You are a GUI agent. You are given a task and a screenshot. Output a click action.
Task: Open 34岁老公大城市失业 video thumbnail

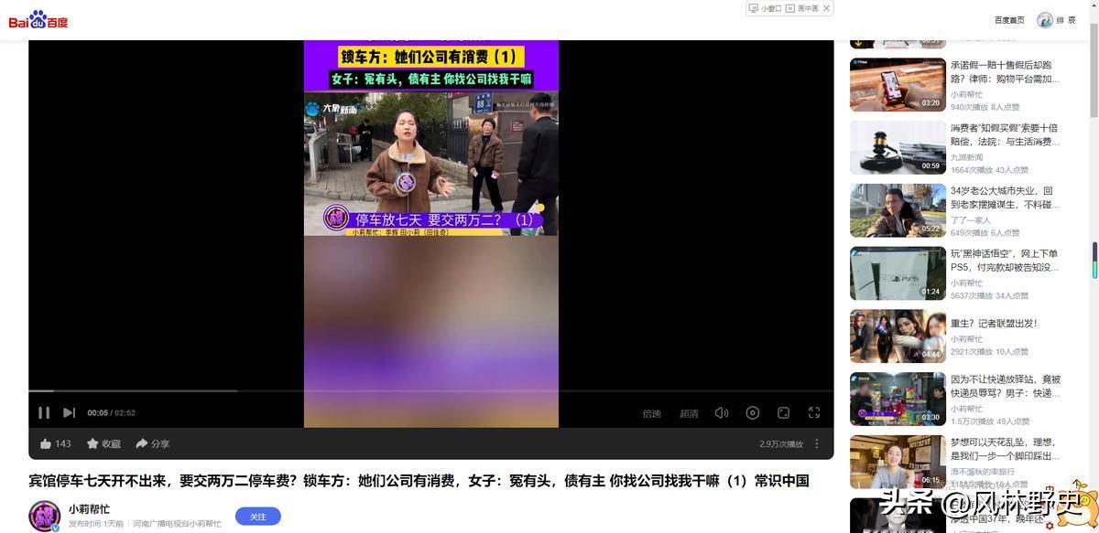click(x=898, y=211)
